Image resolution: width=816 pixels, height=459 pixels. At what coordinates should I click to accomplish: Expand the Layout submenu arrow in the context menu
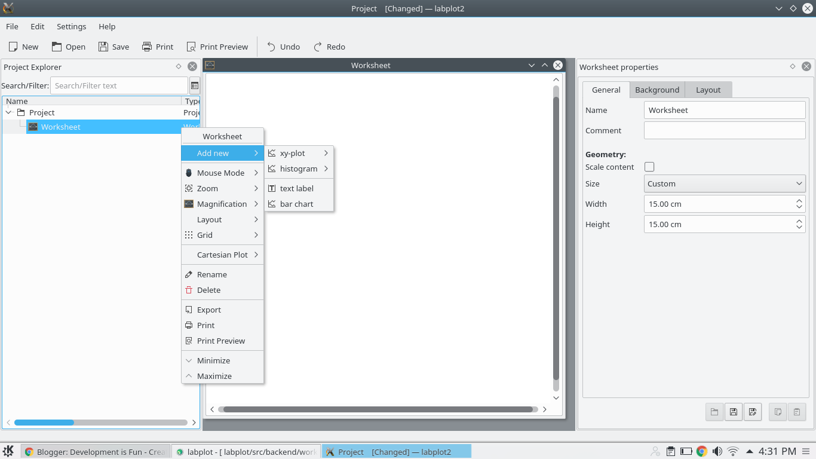tap(256, 219)
